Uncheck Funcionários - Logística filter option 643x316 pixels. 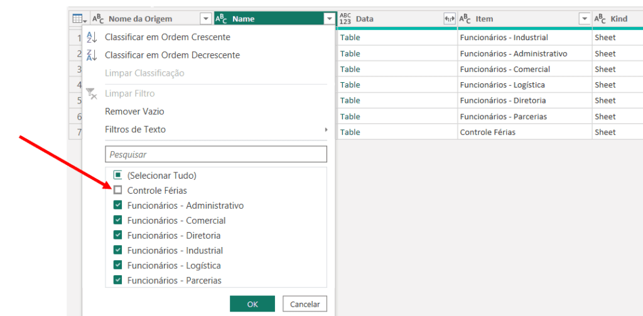point(117,266)
